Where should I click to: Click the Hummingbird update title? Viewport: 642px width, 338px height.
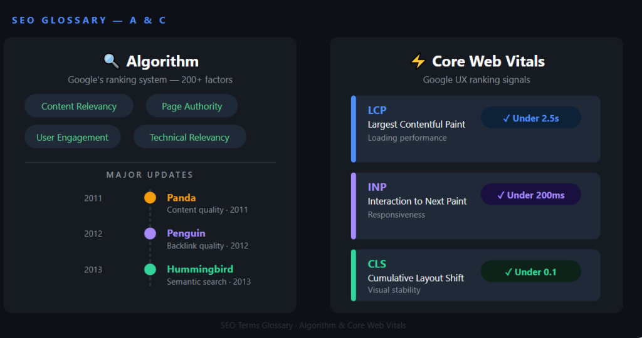[x=200, y=269]
